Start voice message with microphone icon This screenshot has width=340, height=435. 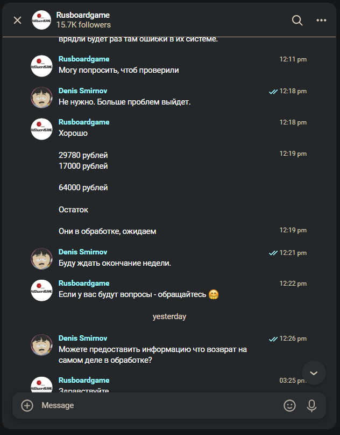311,405
